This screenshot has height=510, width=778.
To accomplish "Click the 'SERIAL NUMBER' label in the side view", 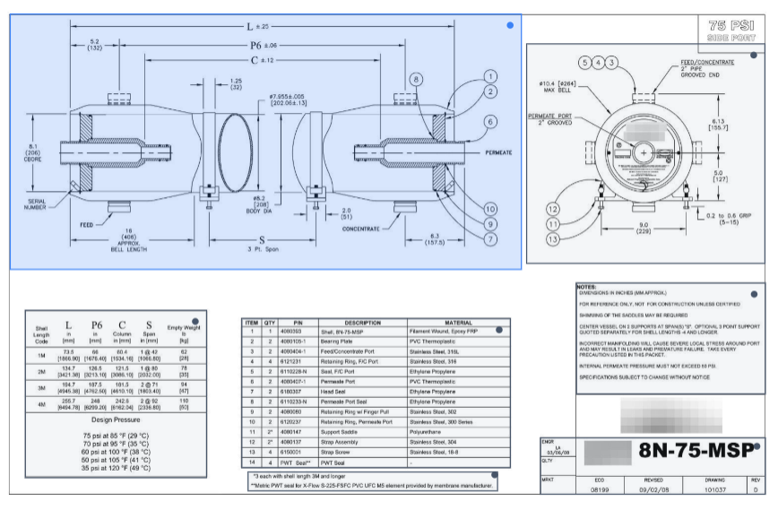I will 35,204.
